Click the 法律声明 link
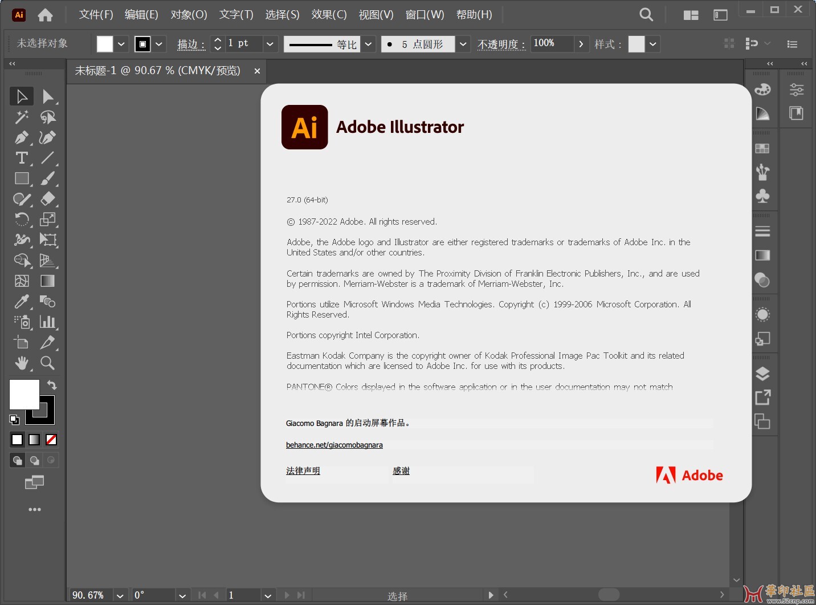Screen dimensions: 816x605 tap(303, 470)
